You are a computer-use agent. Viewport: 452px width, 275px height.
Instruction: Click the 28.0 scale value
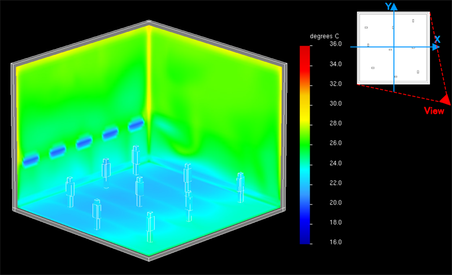336,123
